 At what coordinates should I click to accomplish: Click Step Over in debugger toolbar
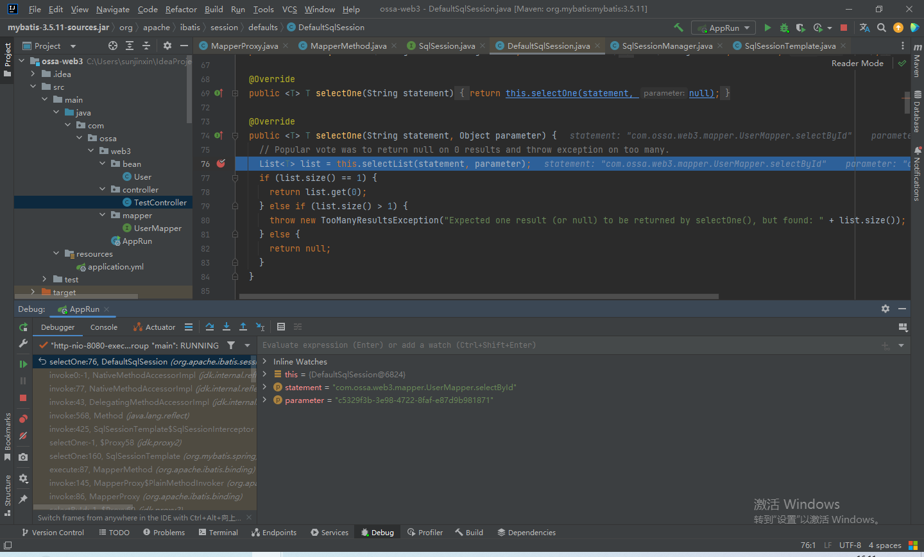coord(210,327)
